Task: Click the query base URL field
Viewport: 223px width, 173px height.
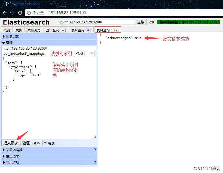Action: [x=49, y=48]
